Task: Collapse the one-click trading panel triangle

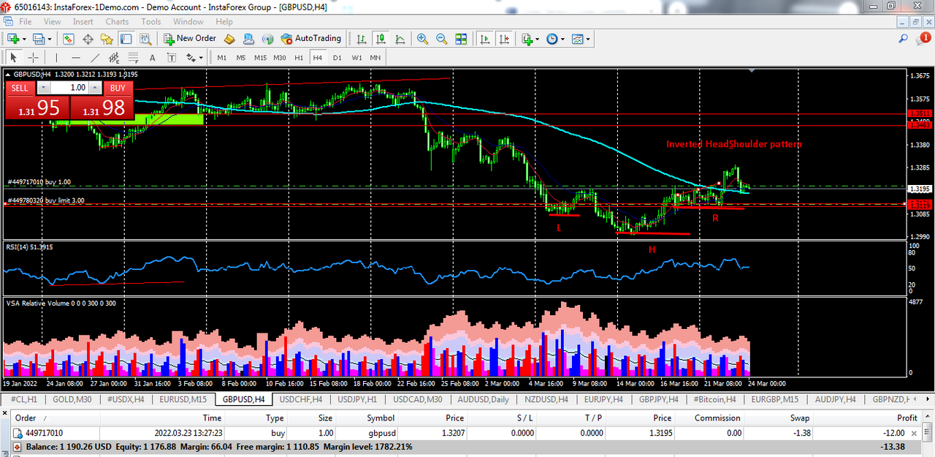Action: (8, 74)
